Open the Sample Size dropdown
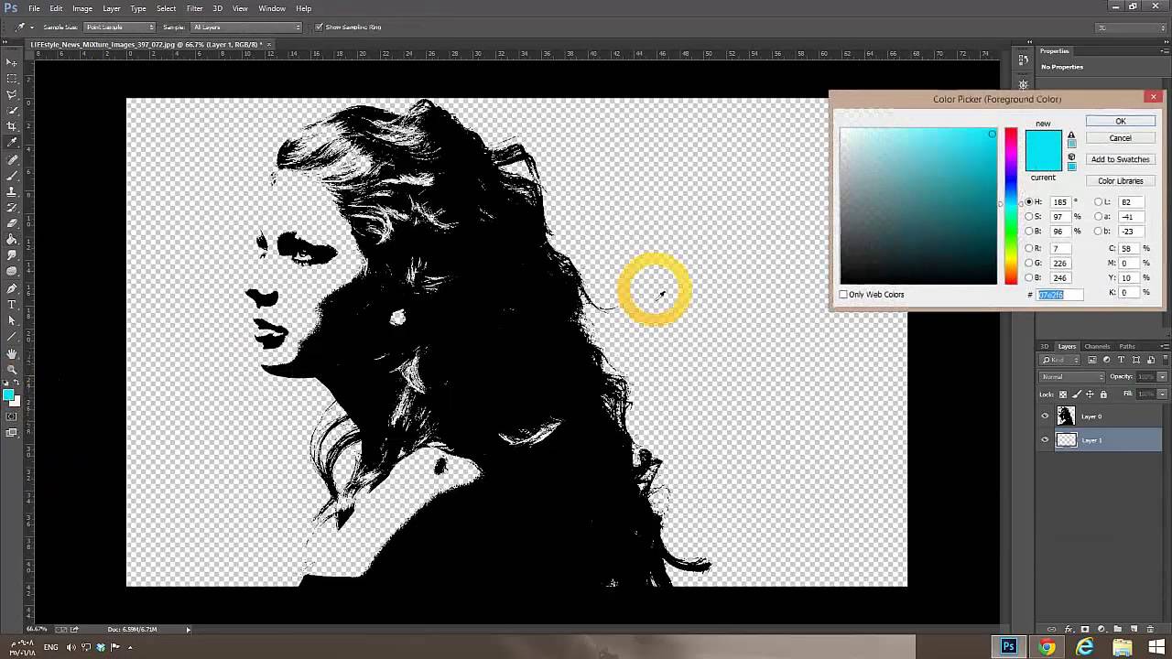1172x659 pixels. (x=119, y=27)
